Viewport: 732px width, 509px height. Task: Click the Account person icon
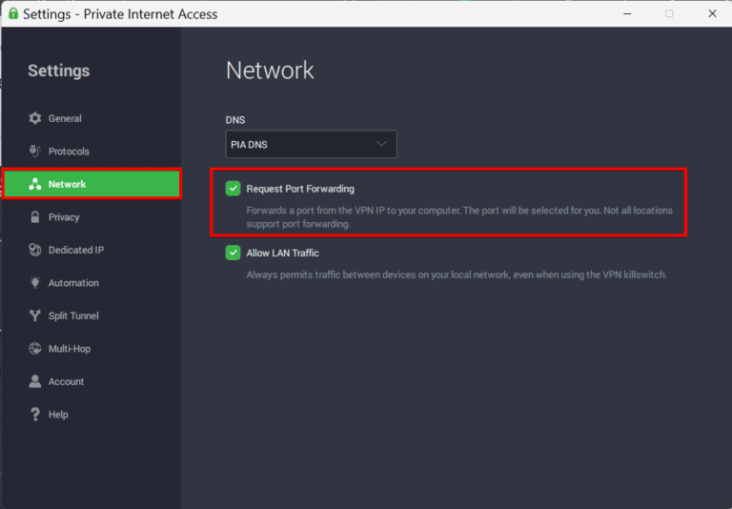tap(35, 381)
